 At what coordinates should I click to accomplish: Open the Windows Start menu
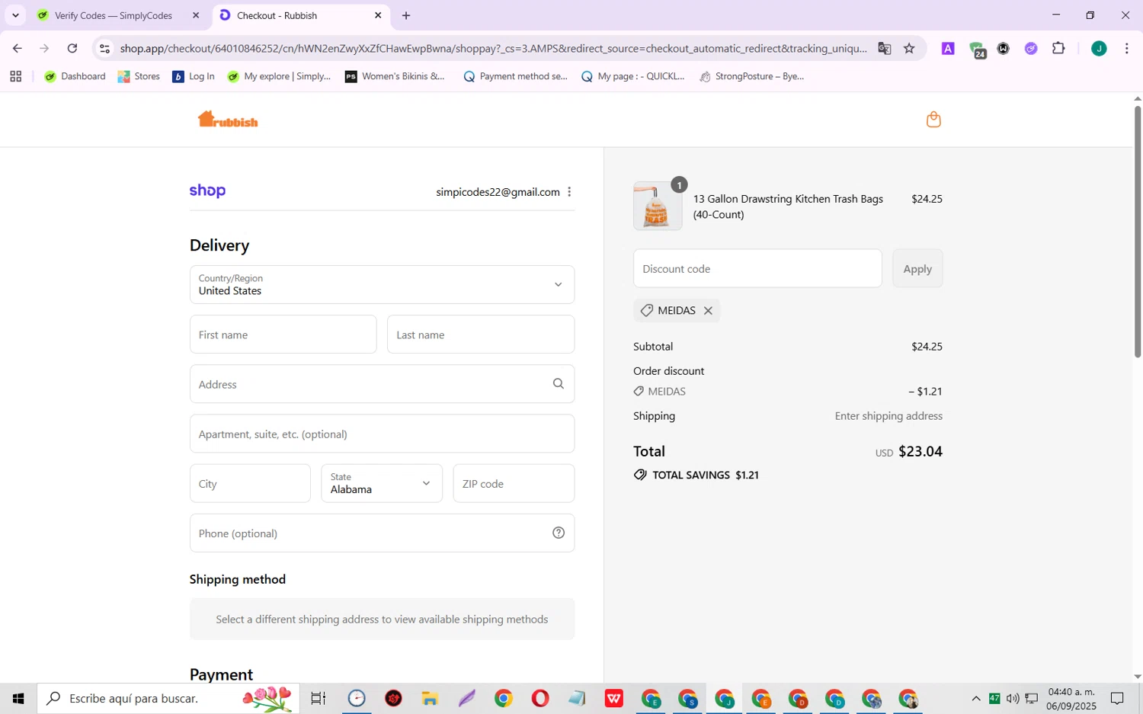pyautogui.click(x=18, y=699)
